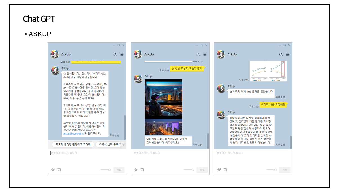This screenshot has width=338, height=190.
Task: Click the Chat GPT slide title
Action: [39, 19]
